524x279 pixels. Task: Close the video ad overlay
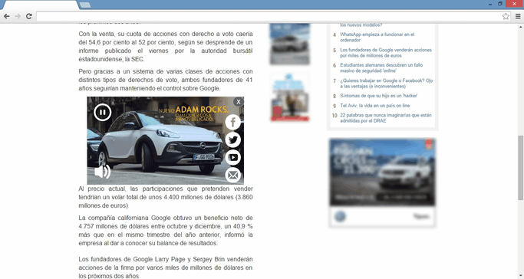click(239, 102)
